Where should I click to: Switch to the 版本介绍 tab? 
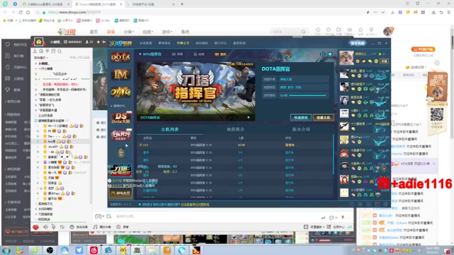click(301, 129)
